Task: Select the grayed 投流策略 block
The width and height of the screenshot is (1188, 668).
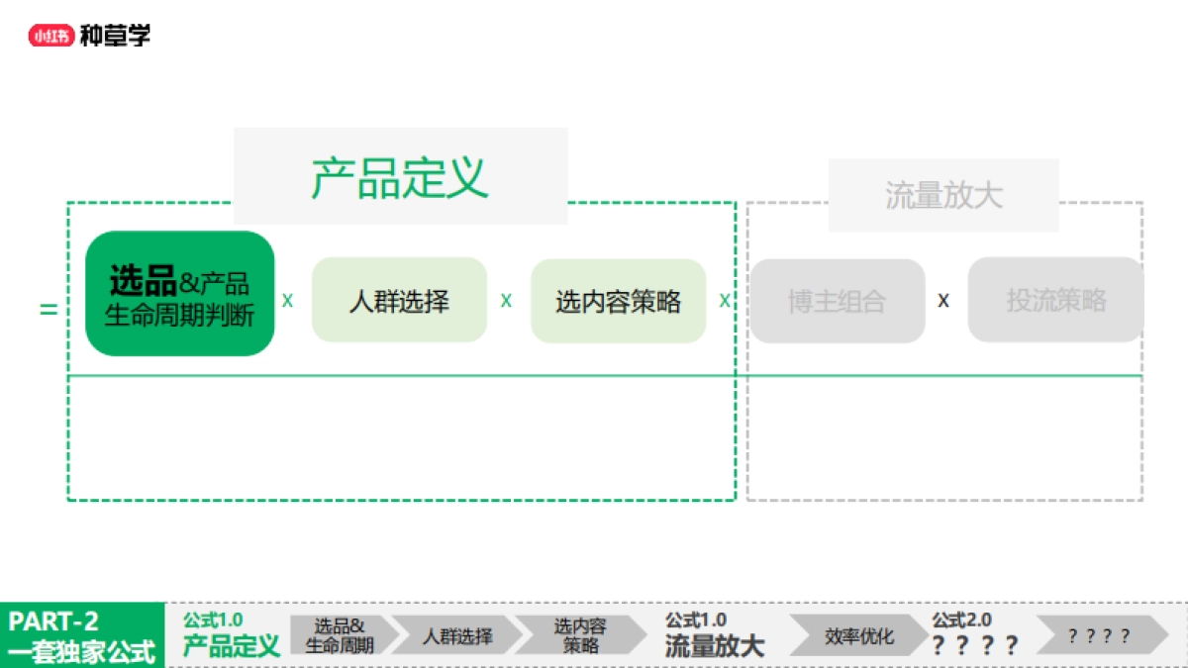Action: pyautogui.click(x=1055, y=301)
